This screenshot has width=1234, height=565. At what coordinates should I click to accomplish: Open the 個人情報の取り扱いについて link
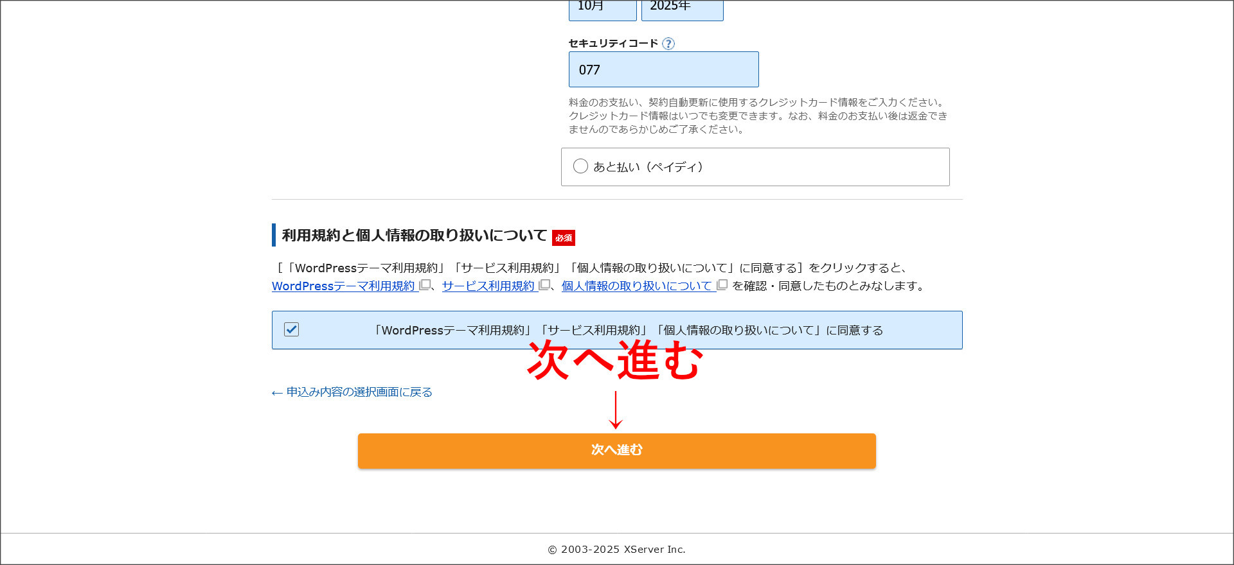[x=637, y=286]
